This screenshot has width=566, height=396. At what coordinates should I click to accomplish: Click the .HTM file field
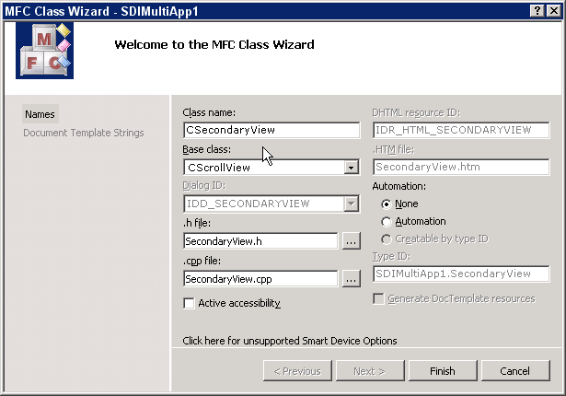(461, 167)
